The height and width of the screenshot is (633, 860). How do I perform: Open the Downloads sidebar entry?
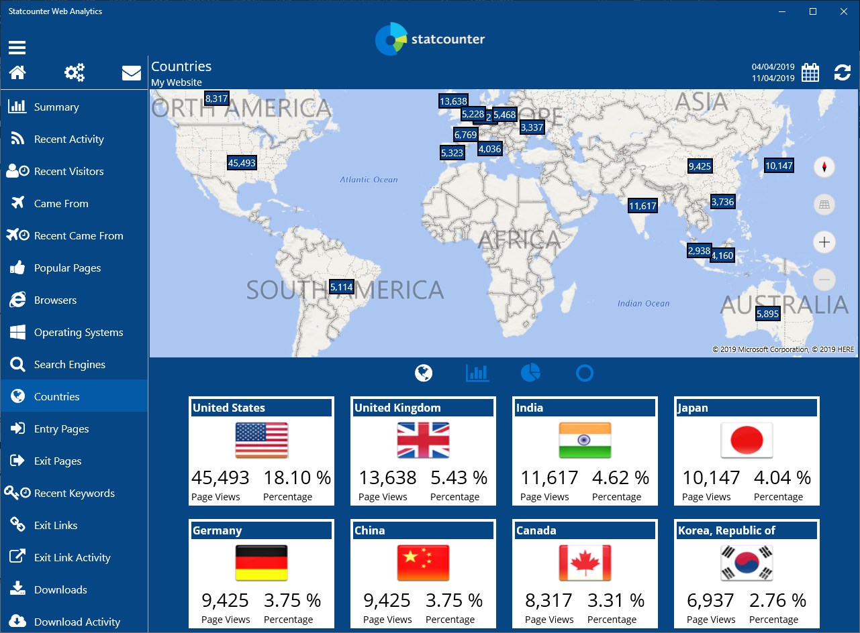click(x=74, y=589)
